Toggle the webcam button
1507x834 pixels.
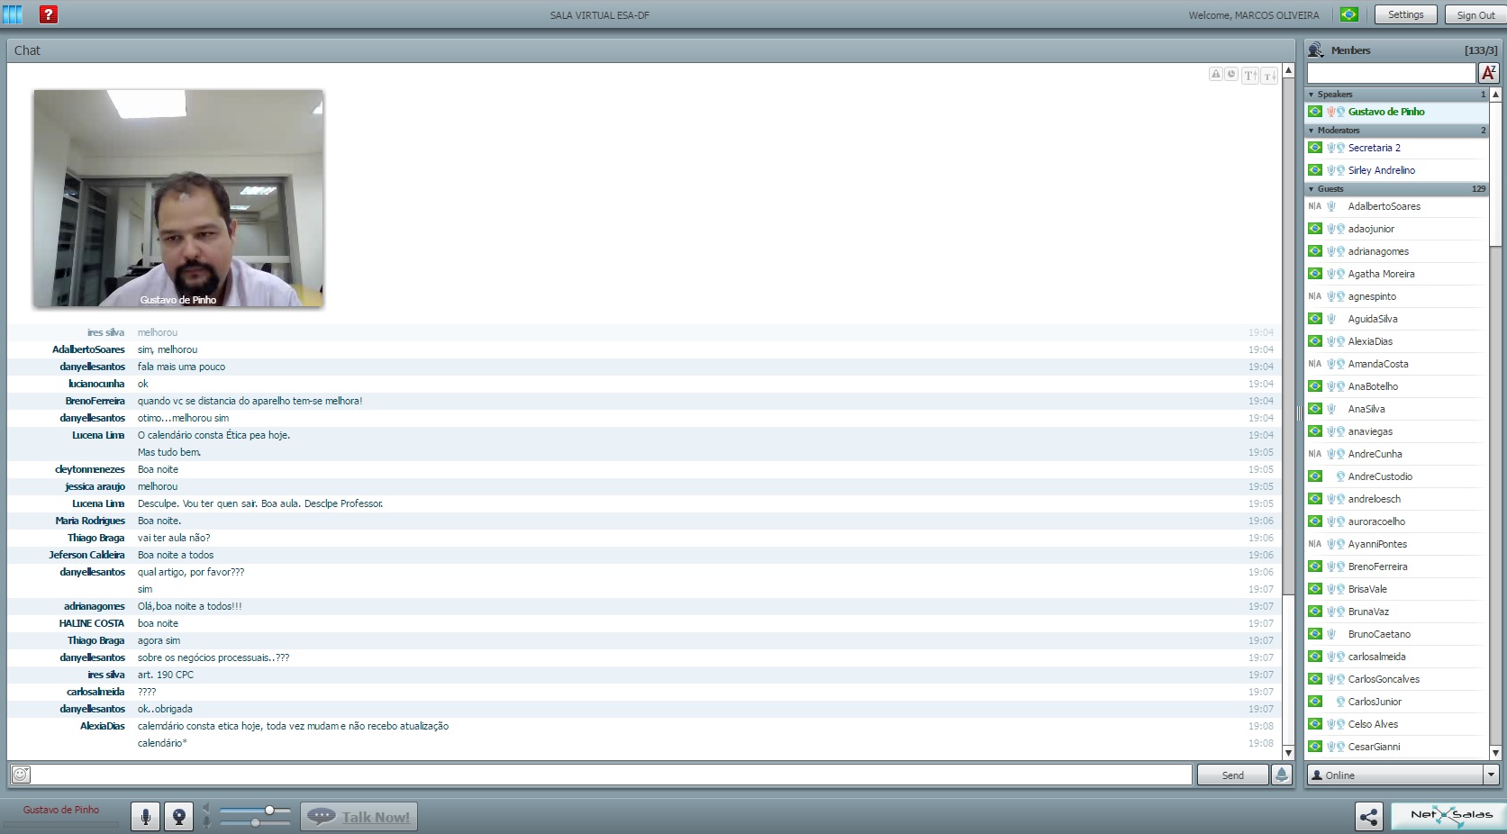[179, 817]
